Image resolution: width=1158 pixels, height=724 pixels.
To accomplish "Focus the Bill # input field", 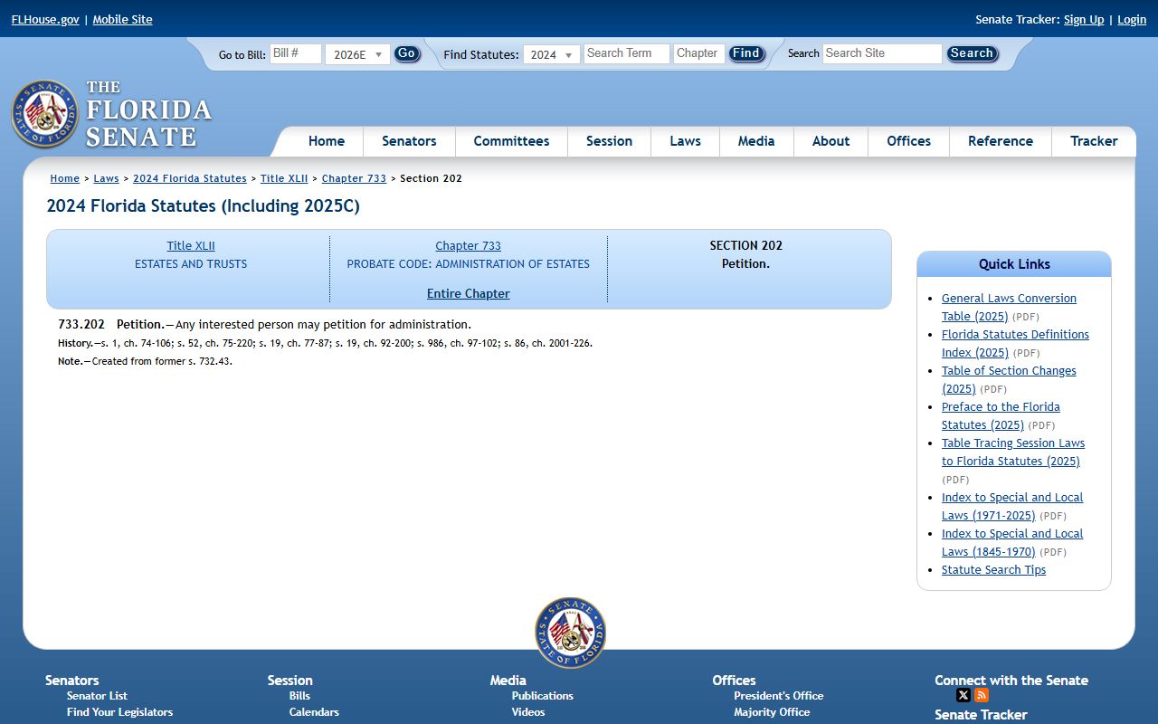I will 296,53.
